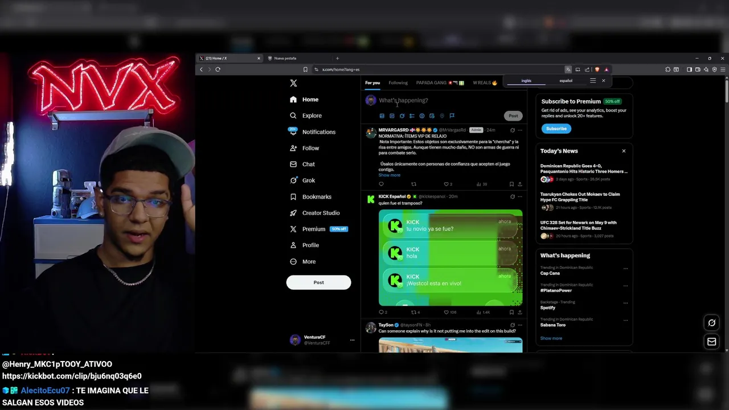
Task: Open Notifications in the X sidebar
Action: (x=312, y=132)
